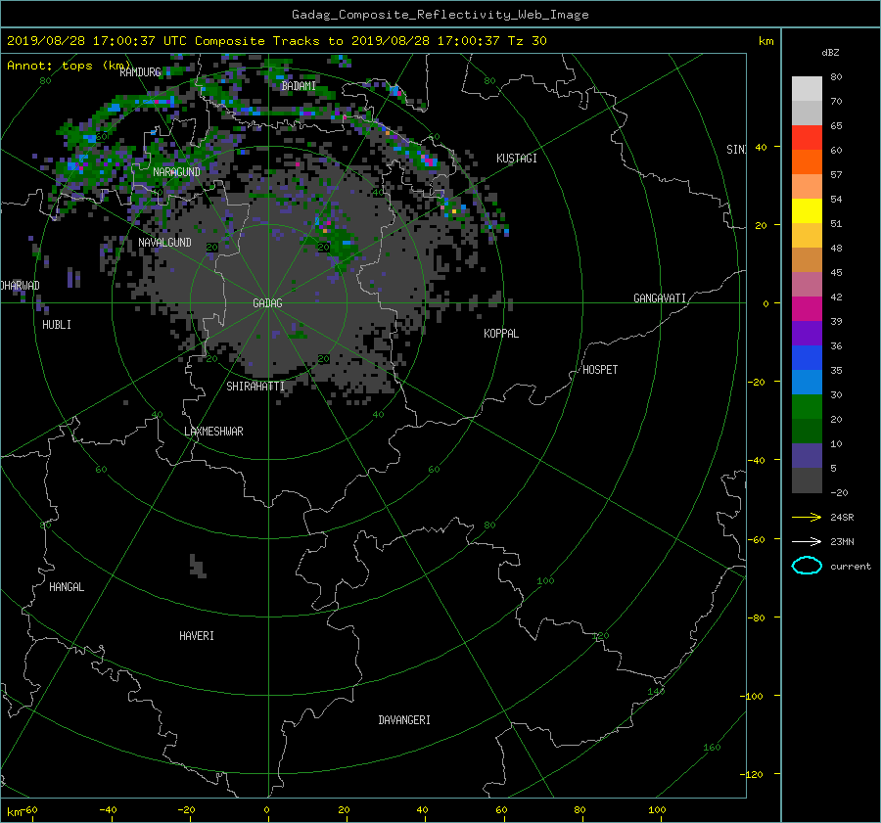881x823 pixels.
Task: Click the '23MN' legend label
Action: pos(842,542)
